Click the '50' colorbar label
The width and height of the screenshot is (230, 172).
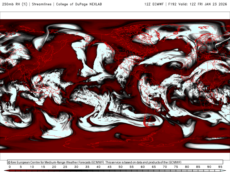tap(120, 167)
